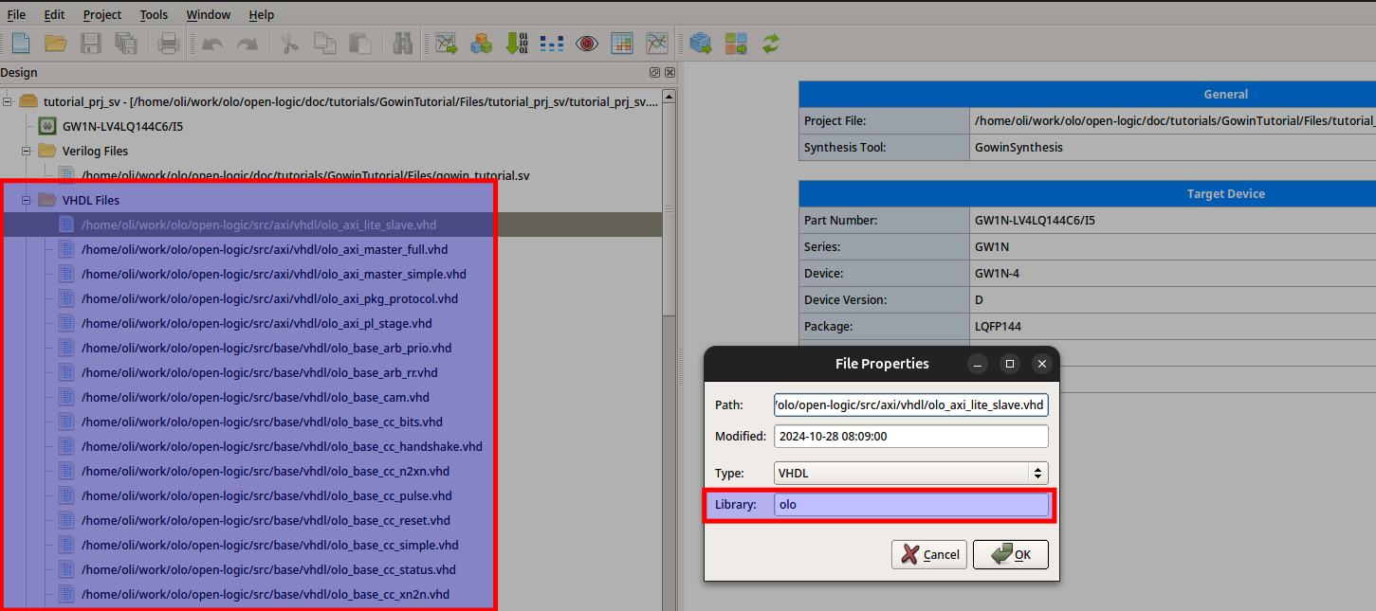Screen dimensions: 1376x611
Task: Close the Design panel
Action: [670, 73]
